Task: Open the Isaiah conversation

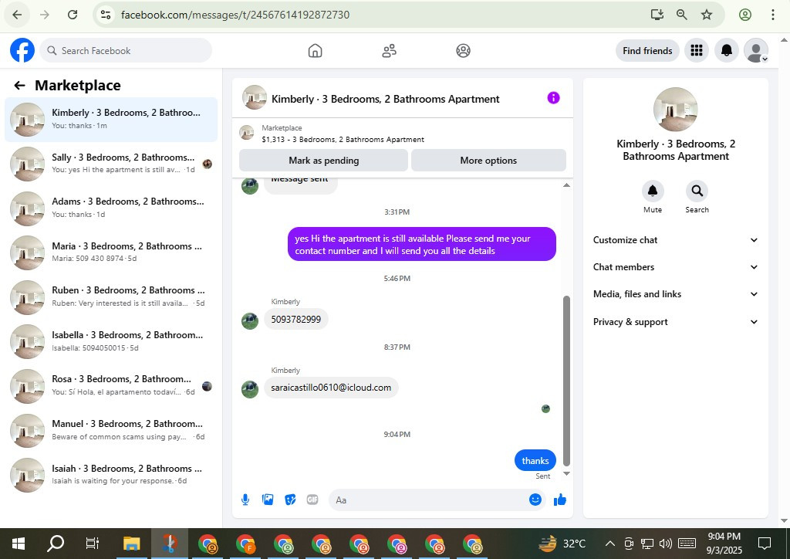Action: [x=111, y=475]
